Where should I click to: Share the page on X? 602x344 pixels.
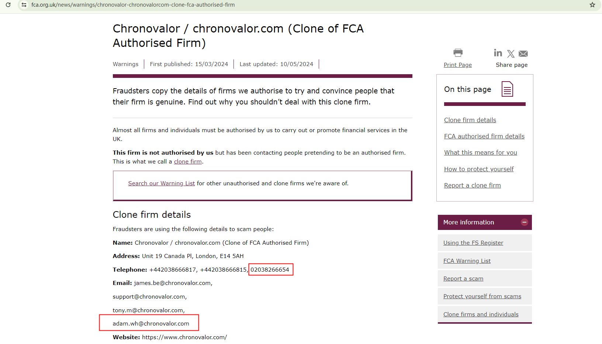tap(511, 54)
